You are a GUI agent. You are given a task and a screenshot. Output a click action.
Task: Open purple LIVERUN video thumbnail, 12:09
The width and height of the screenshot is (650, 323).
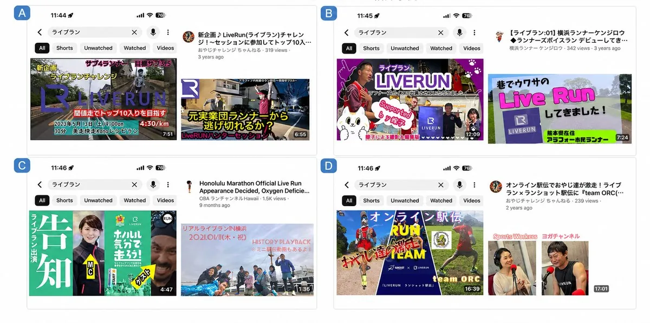click(x=410, y=100)
